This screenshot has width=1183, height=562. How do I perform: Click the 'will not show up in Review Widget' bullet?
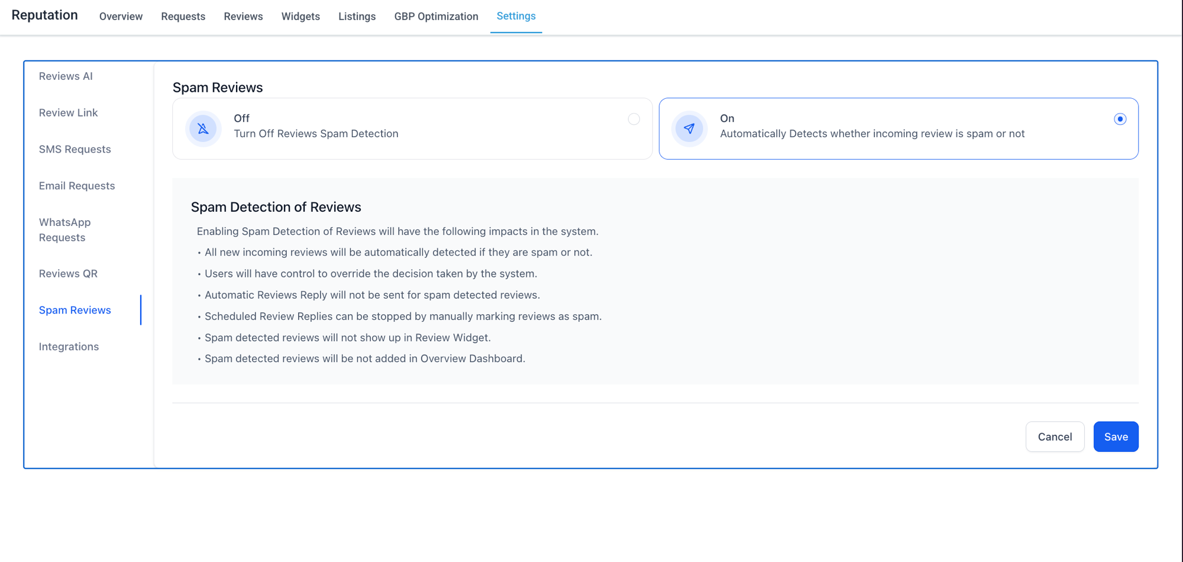(x=348, y=338)
